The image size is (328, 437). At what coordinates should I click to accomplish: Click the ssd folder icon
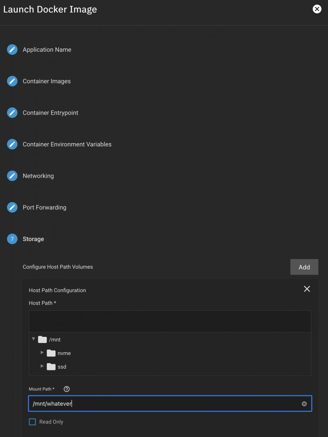coord(51,367)
